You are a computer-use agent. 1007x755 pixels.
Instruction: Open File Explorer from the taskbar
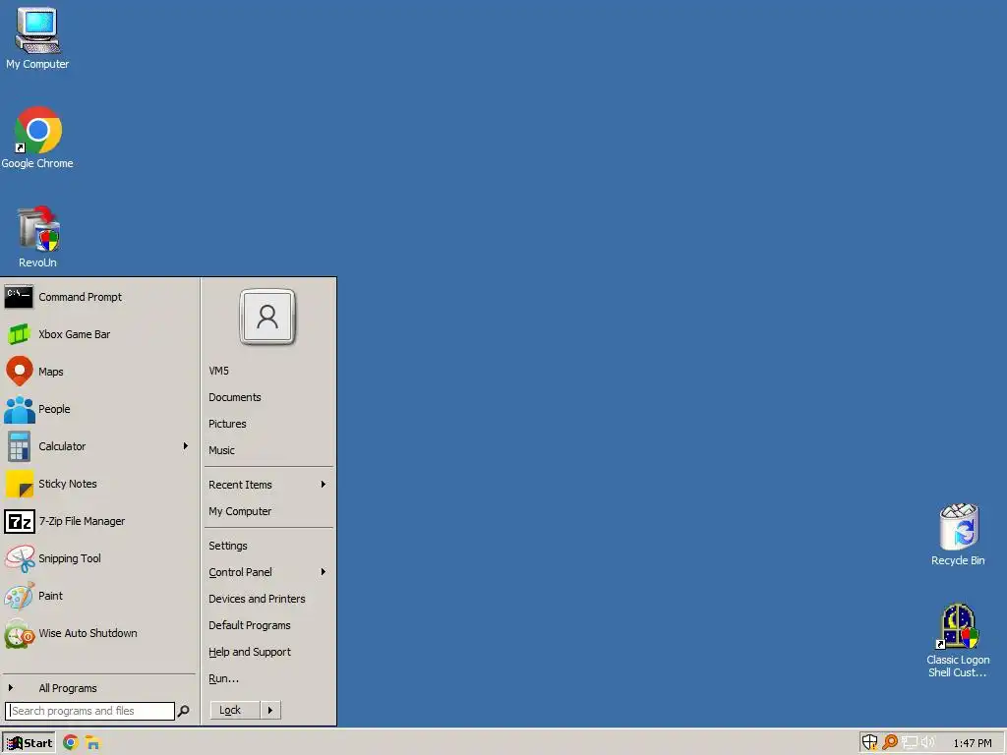point(93,743)
